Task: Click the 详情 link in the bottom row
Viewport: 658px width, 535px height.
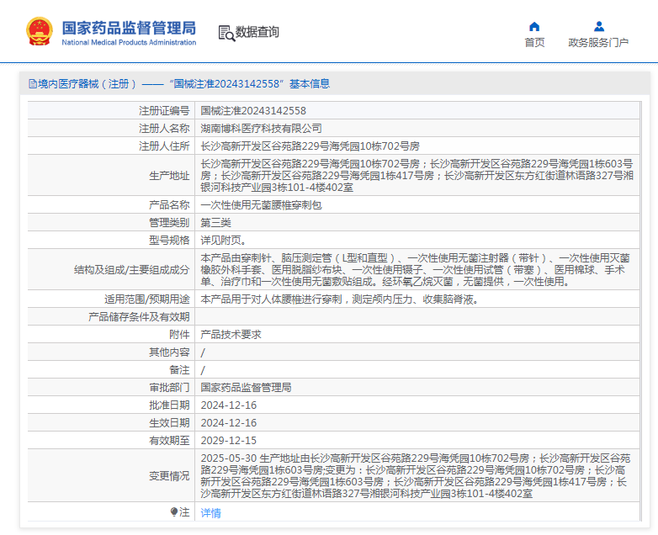Action: [x=210, y=512]
